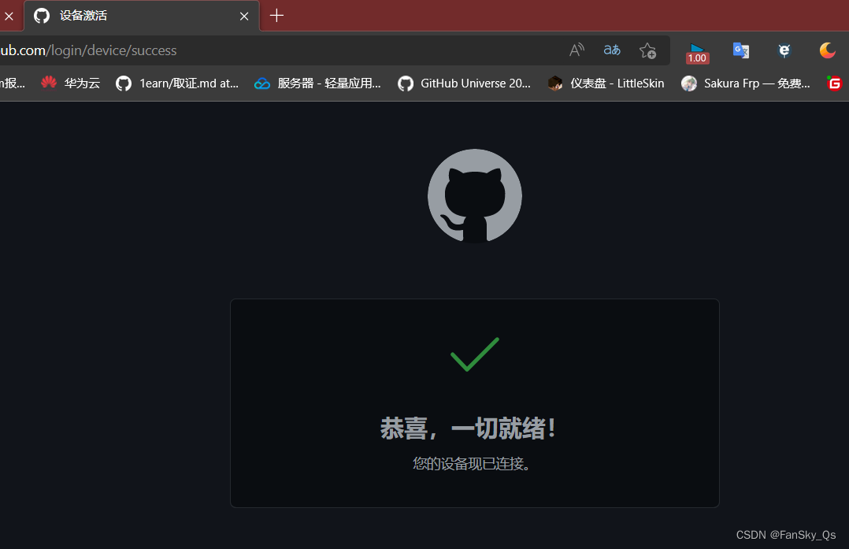The width and height of the screenshot is (849, 549).
Task: Open the 仪表盘 - LittleSkin bookmark
Action: point(606,83)
